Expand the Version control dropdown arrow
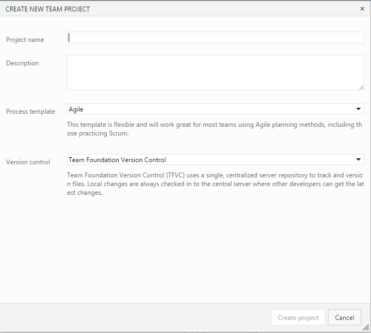The height and width of the screenshot is (333, 371). click(x=358, y=160)
